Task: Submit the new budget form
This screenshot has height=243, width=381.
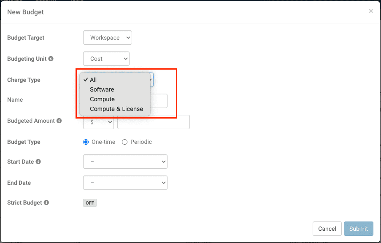Action: [358, 229]
